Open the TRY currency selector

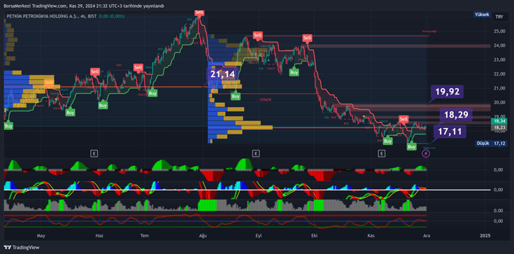point(499,17)
